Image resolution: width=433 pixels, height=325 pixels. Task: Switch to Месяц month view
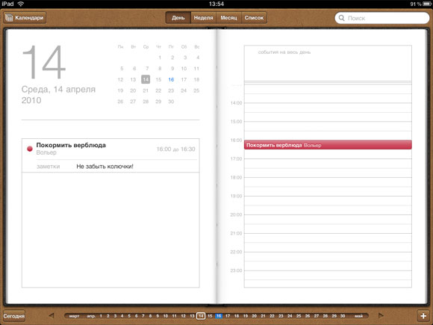point(228,18)
